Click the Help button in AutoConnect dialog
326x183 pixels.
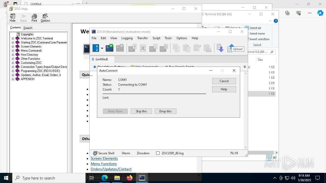224,89
